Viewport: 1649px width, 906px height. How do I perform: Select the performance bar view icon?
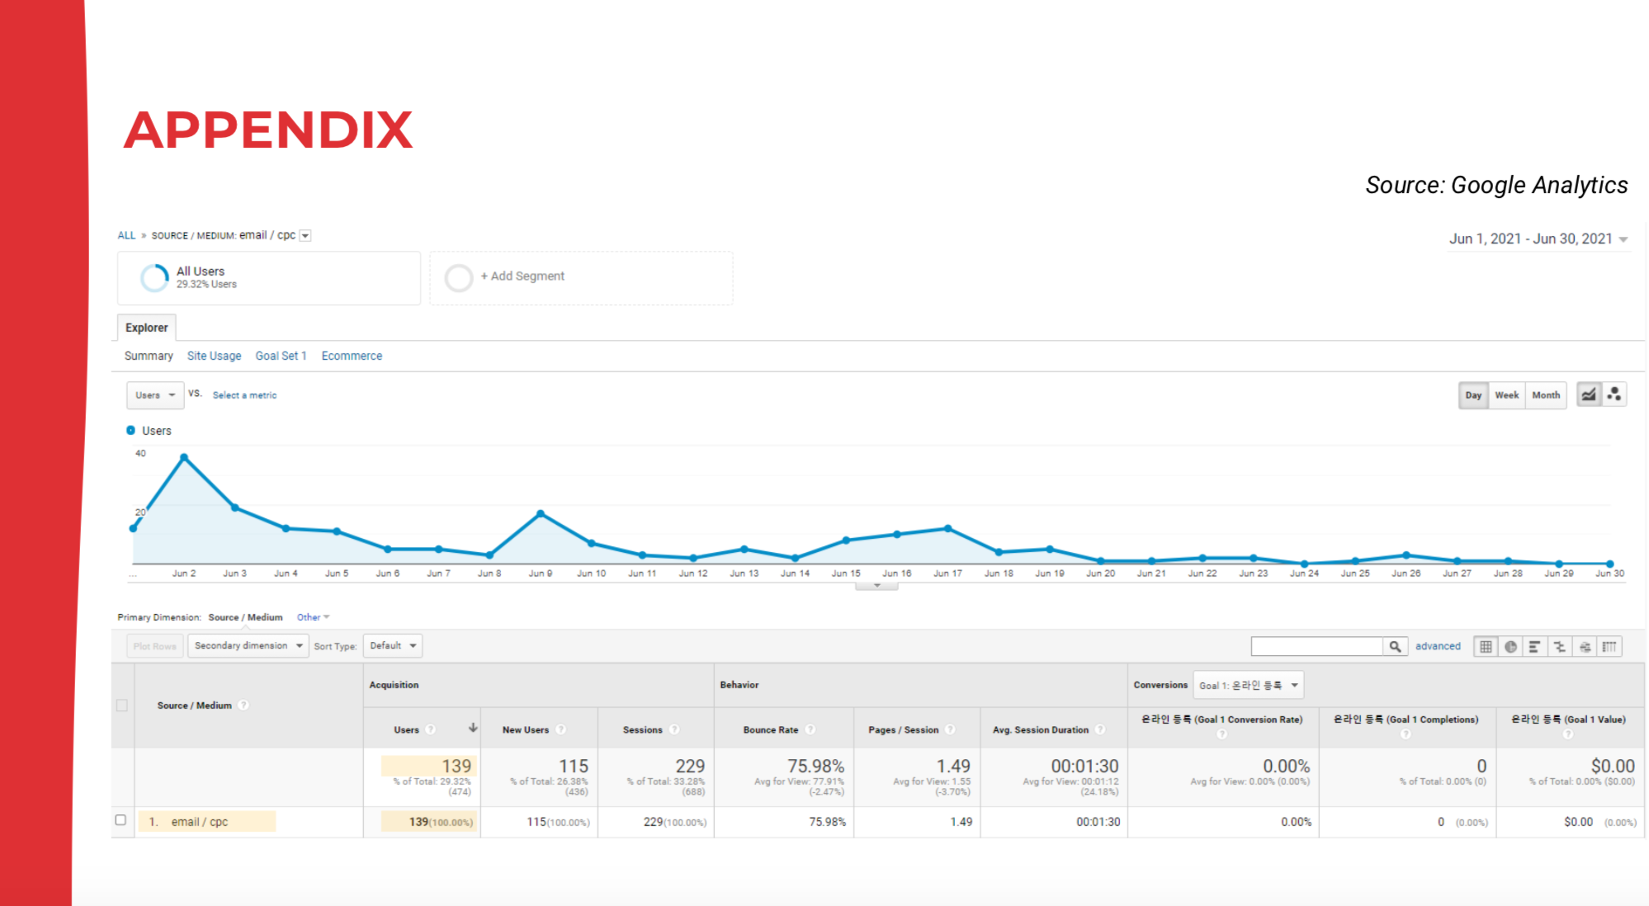pyautogui.click(x=1534, y=647)
